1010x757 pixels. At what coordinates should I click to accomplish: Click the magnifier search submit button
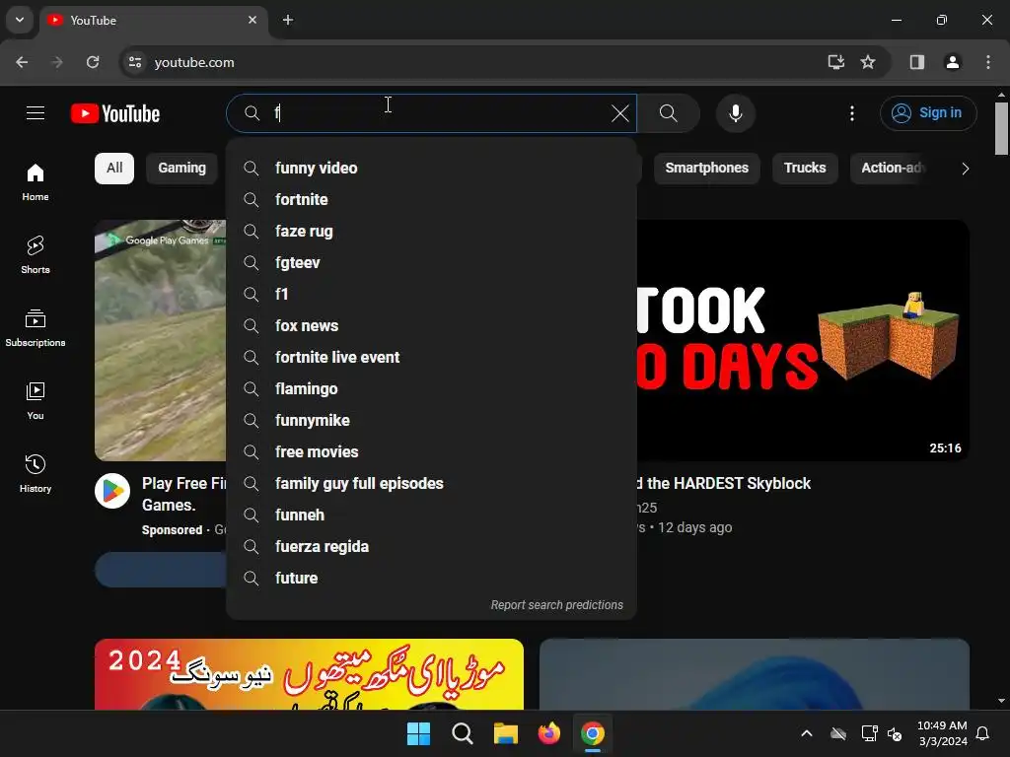[x=669, y=113]
